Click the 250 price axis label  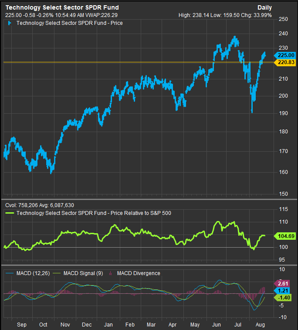[283, 19]
